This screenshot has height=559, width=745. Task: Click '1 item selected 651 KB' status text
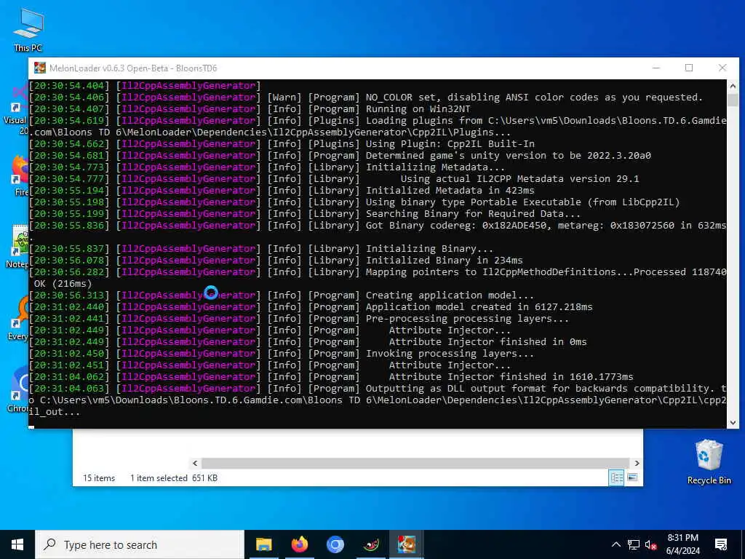(x=174, y=477)
